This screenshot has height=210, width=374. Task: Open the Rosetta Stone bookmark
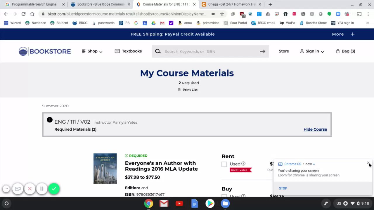(313, 23)
